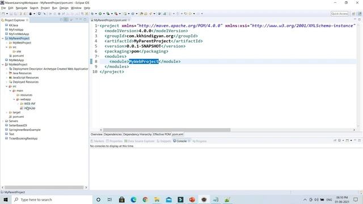Open the Navigate menu
The height and width of the screenshot is (204, 363).
coord(22,8)
